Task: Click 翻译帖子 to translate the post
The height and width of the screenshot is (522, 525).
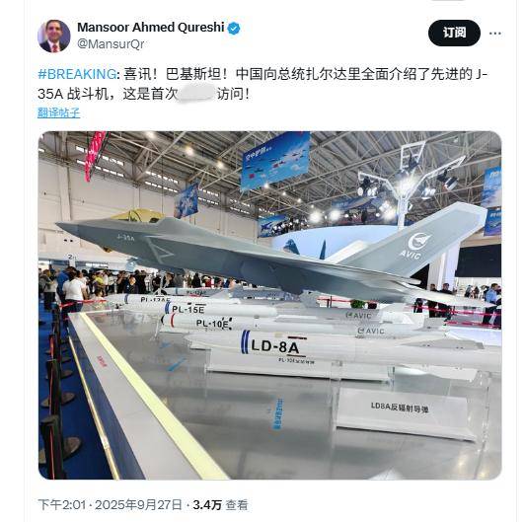Action: pyautogui.click(x=59, y=112)
